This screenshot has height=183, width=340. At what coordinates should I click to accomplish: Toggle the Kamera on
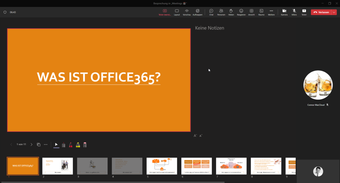pos(284,12)
